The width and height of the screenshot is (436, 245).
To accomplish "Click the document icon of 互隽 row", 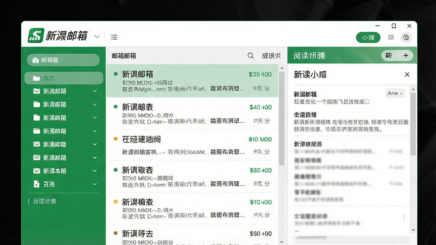I will (37, 184).
